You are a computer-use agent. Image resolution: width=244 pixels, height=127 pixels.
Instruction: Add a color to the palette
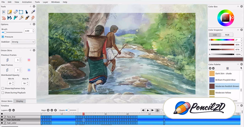pyautogui.click(x=210, y=68)
